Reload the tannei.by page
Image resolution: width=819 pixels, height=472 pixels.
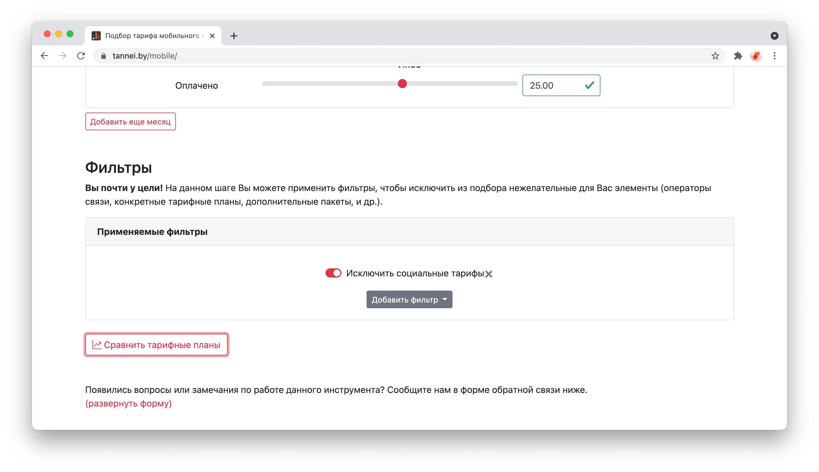click(x=81, y=56)
